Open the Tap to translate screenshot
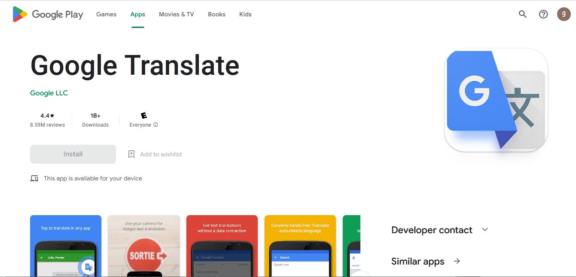Screen dimensions: 576x277 [66, 246]
